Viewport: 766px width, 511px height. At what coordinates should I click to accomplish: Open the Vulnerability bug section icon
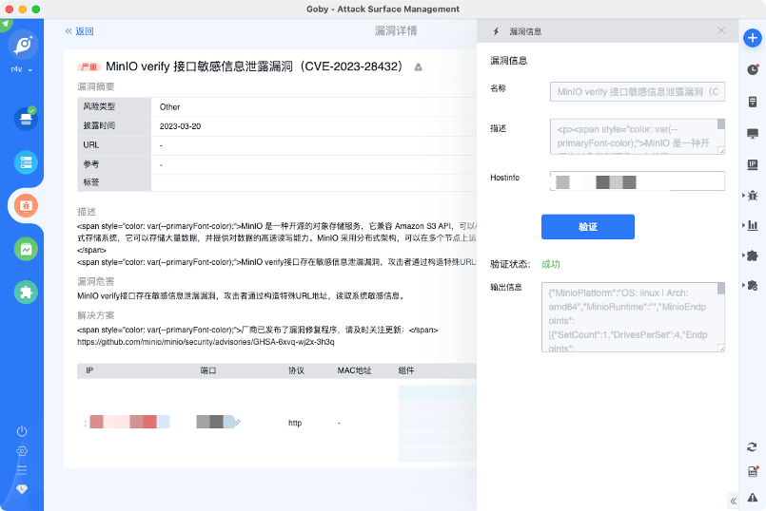click(x=26, y=206)
